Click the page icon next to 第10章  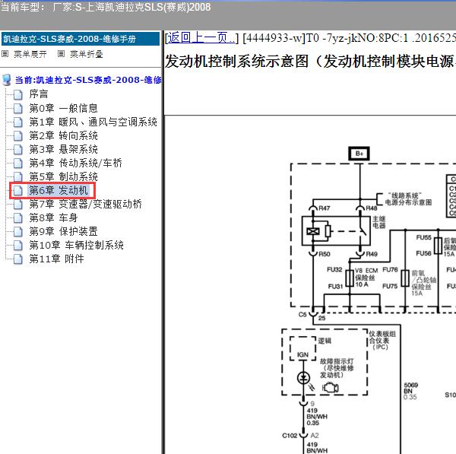tap(18, 246)
